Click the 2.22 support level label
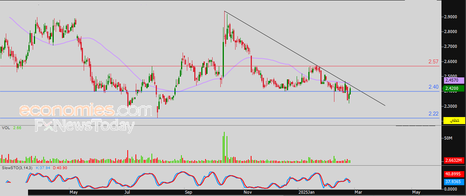Screen dimensions: 466x196 tap(433, 114)
